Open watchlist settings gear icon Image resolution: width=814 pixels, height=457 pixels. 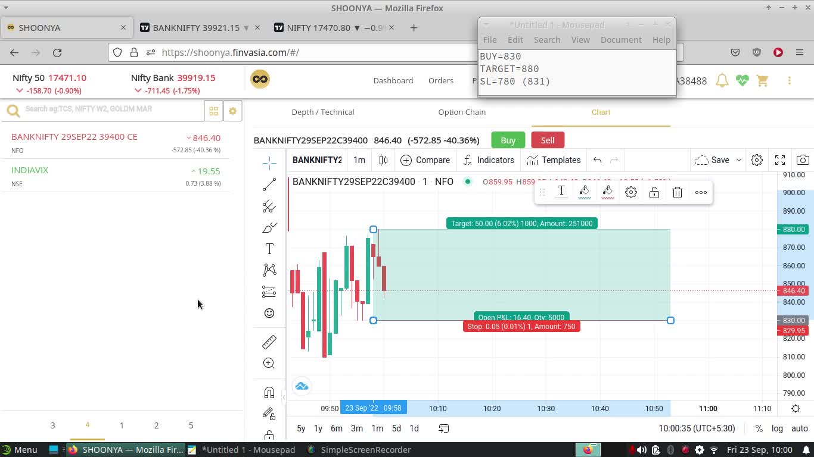pos(232,111)
